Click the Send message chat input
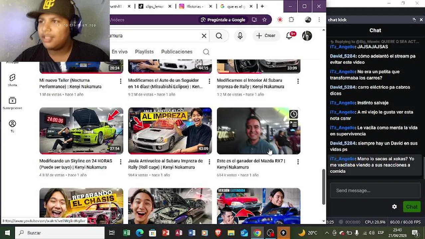Image resolution: width=425 pixels, height=239 pixels. 375,191
